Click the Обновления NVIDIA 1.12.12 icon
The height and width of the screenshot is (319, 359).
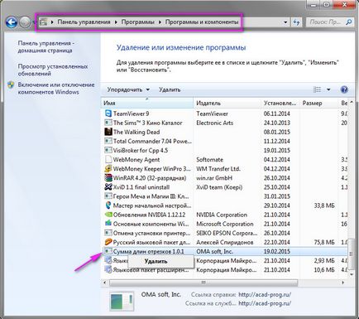click(x=108, y=215)
